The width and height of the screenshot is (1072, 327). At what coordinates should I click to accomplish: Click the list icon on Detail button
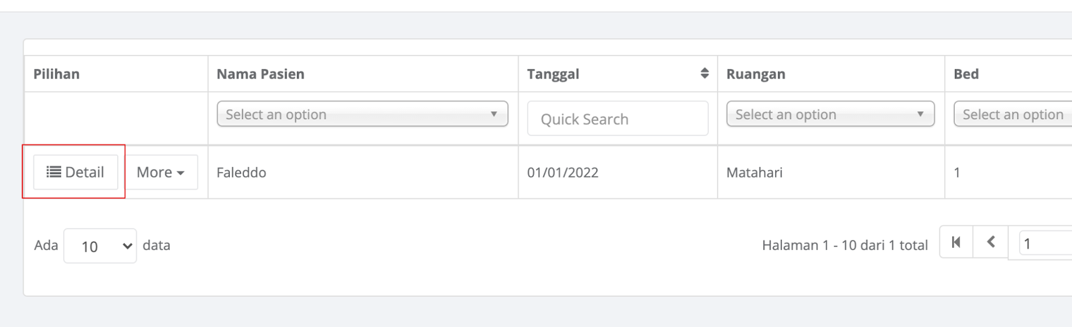coord(54,172)
